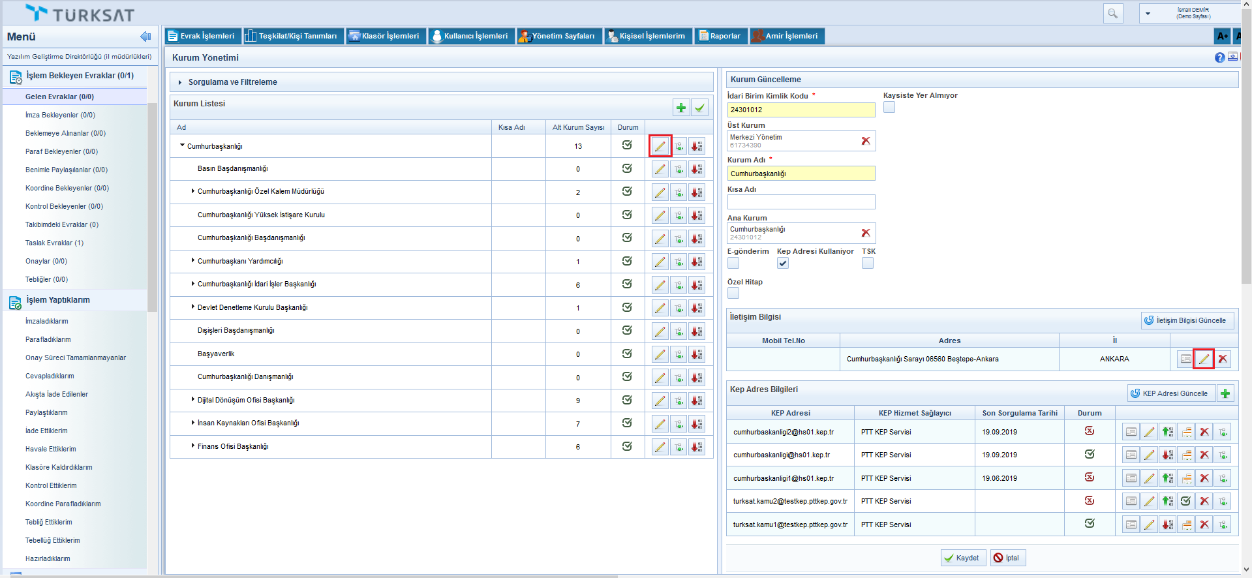Clear the Üst Kurum field with its red X

coord(866,141)
